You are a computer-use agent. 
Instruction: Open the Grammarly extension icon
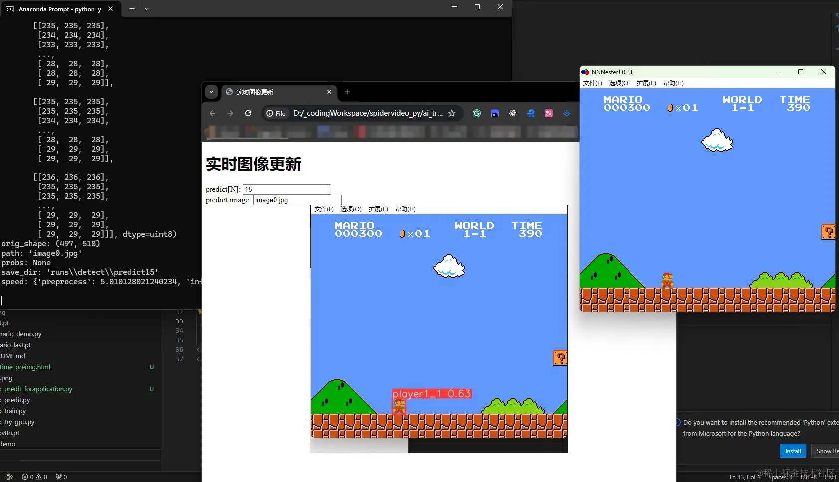(x=477, y=113)
